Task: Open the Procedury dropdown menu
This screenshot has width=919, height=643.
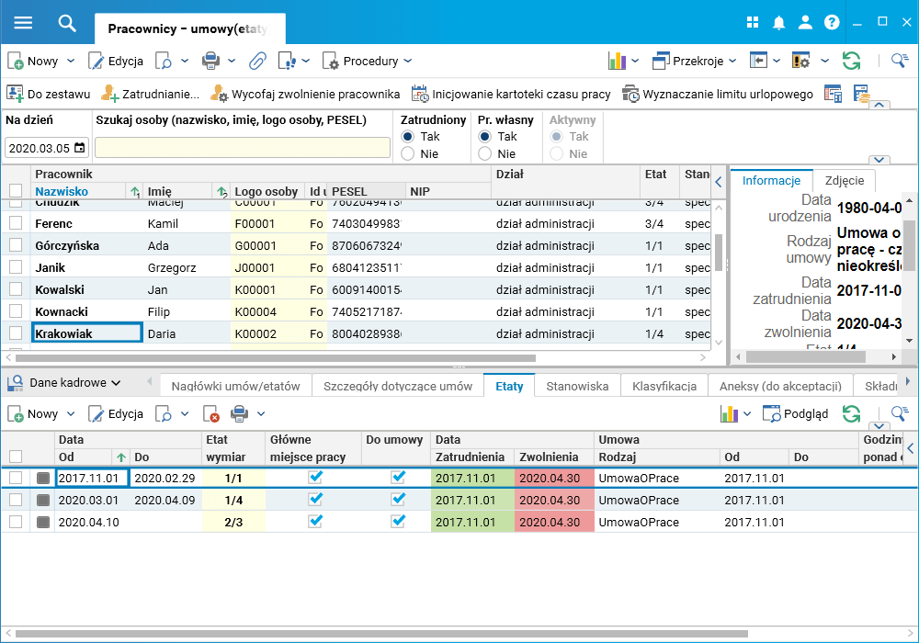Action: [368, 62]
